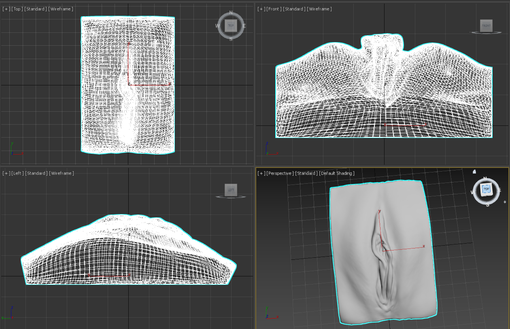The image size is (510, 329).
Task: Click the FRONT cube in the Front viewport
Action: point(486,25)
